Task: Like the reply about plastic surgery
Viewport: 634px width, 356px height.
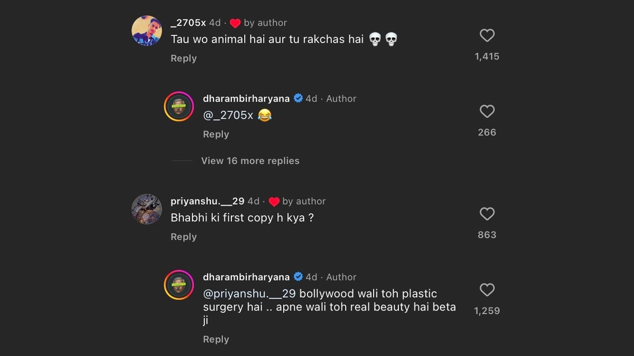Action: click(487, 290)
